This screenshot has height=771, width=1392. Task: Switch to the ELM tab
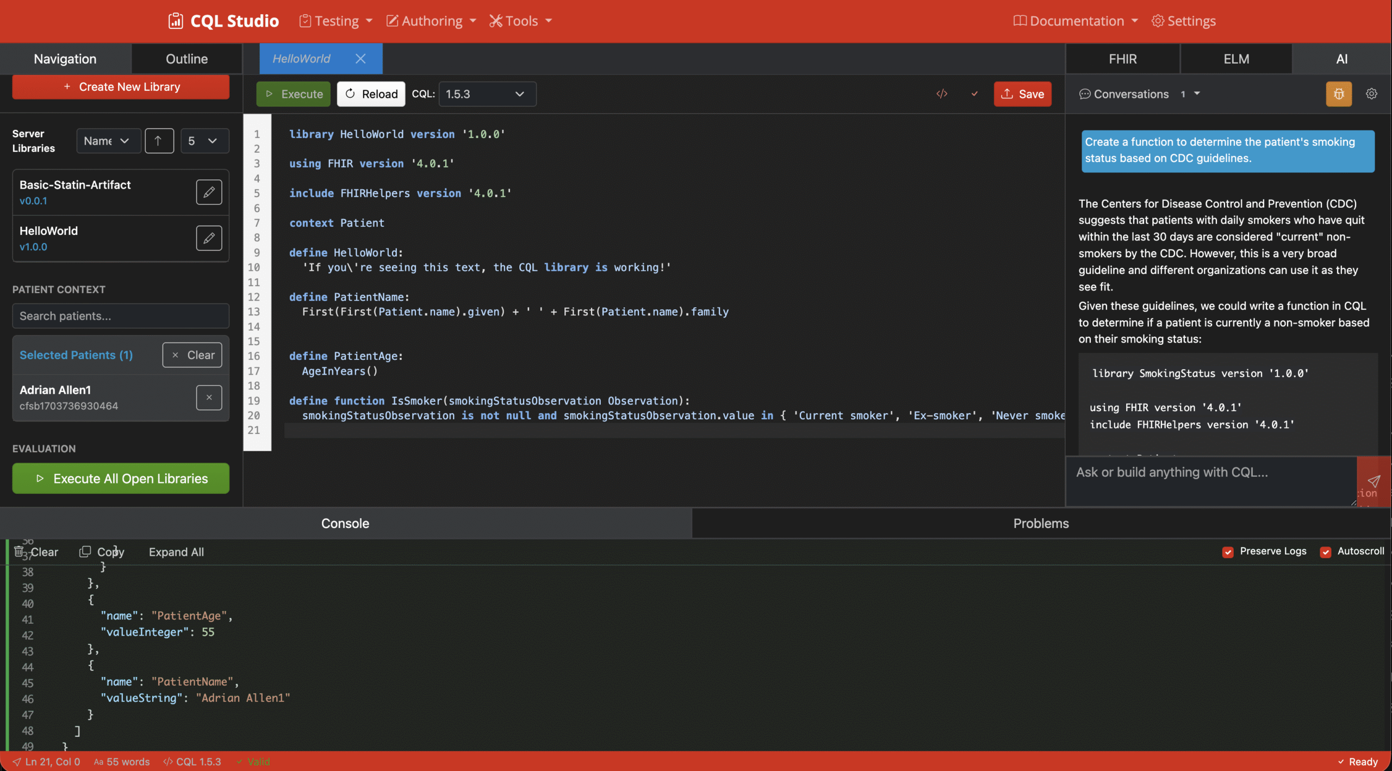click(x=1236, y=59)
